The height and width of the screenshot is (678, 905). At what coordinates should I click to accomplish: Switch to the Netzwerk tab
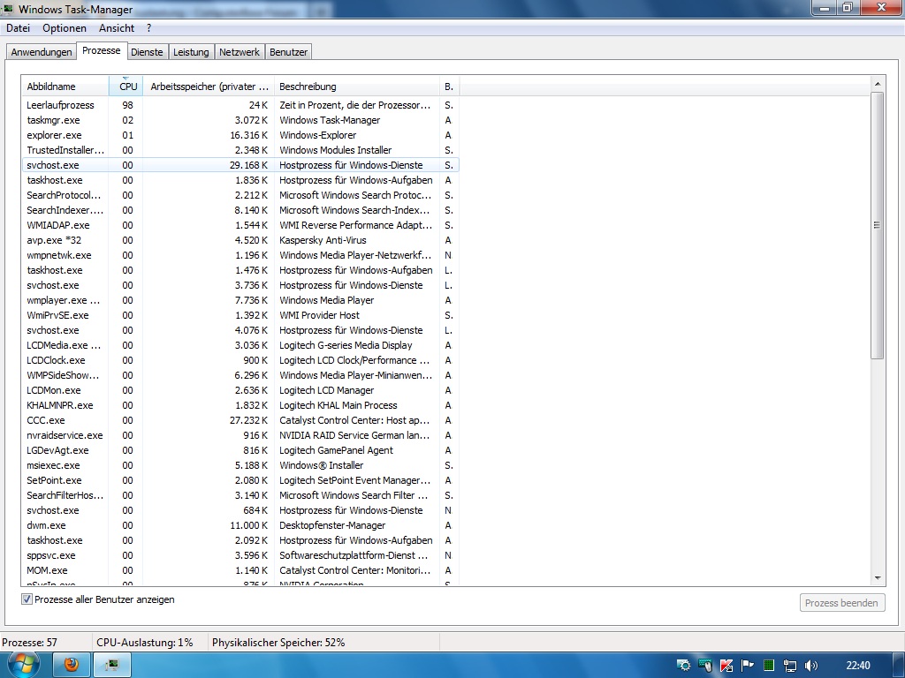pos(240,52)
